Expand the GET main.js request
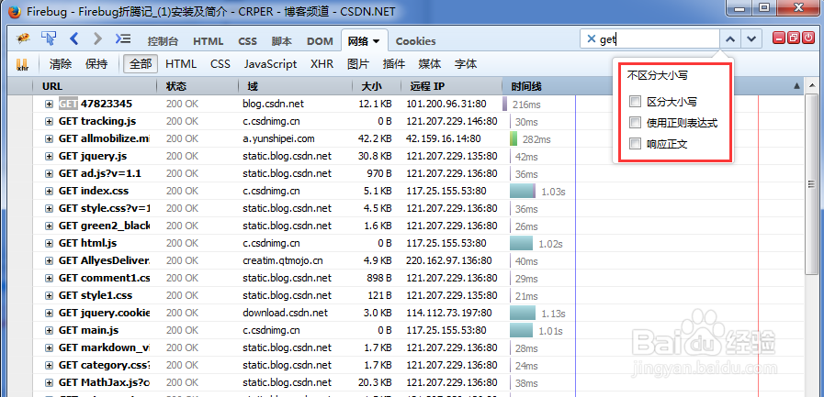824x397 pixels. tap(49, 330)
